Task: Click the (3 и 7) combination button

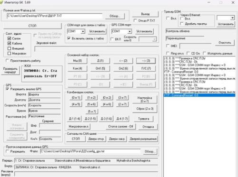Action: (122, 98)
